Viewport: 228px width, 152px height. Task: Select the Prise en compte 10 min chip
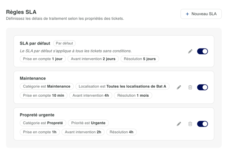click(43, 96)
